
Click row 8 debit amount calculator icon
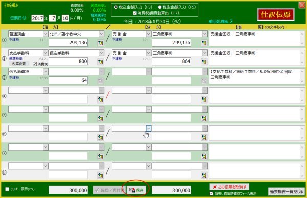[x=101, y=175]
